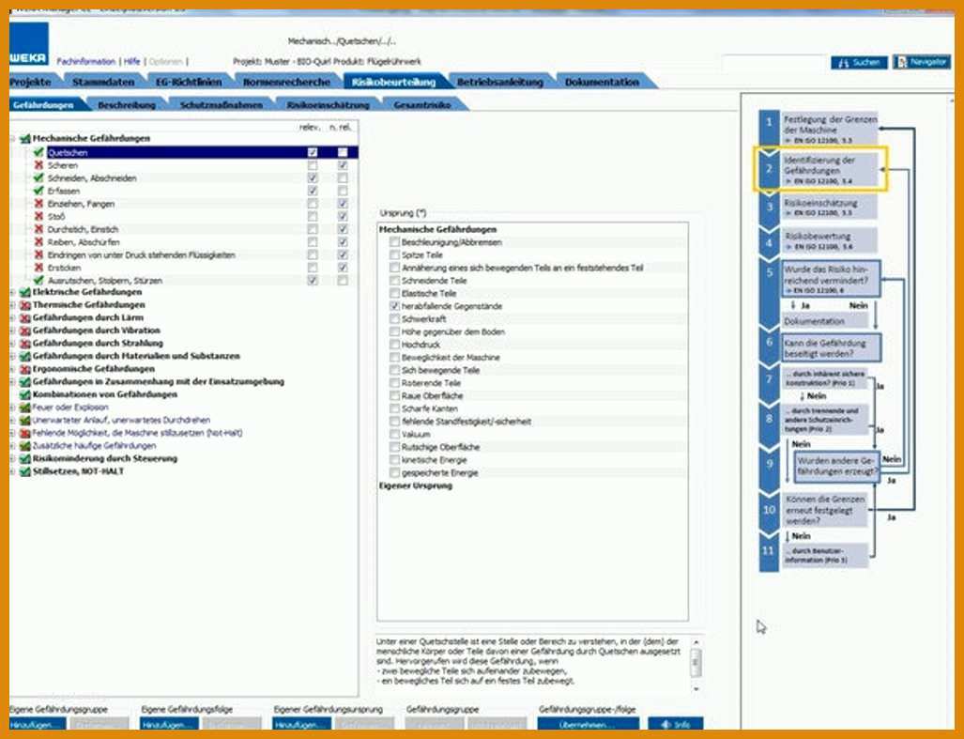The height and width of the screenshot is (739, 964).
Task: Click status icon beside Ergonomische Gefährdungen
Action: coord(25,369)
